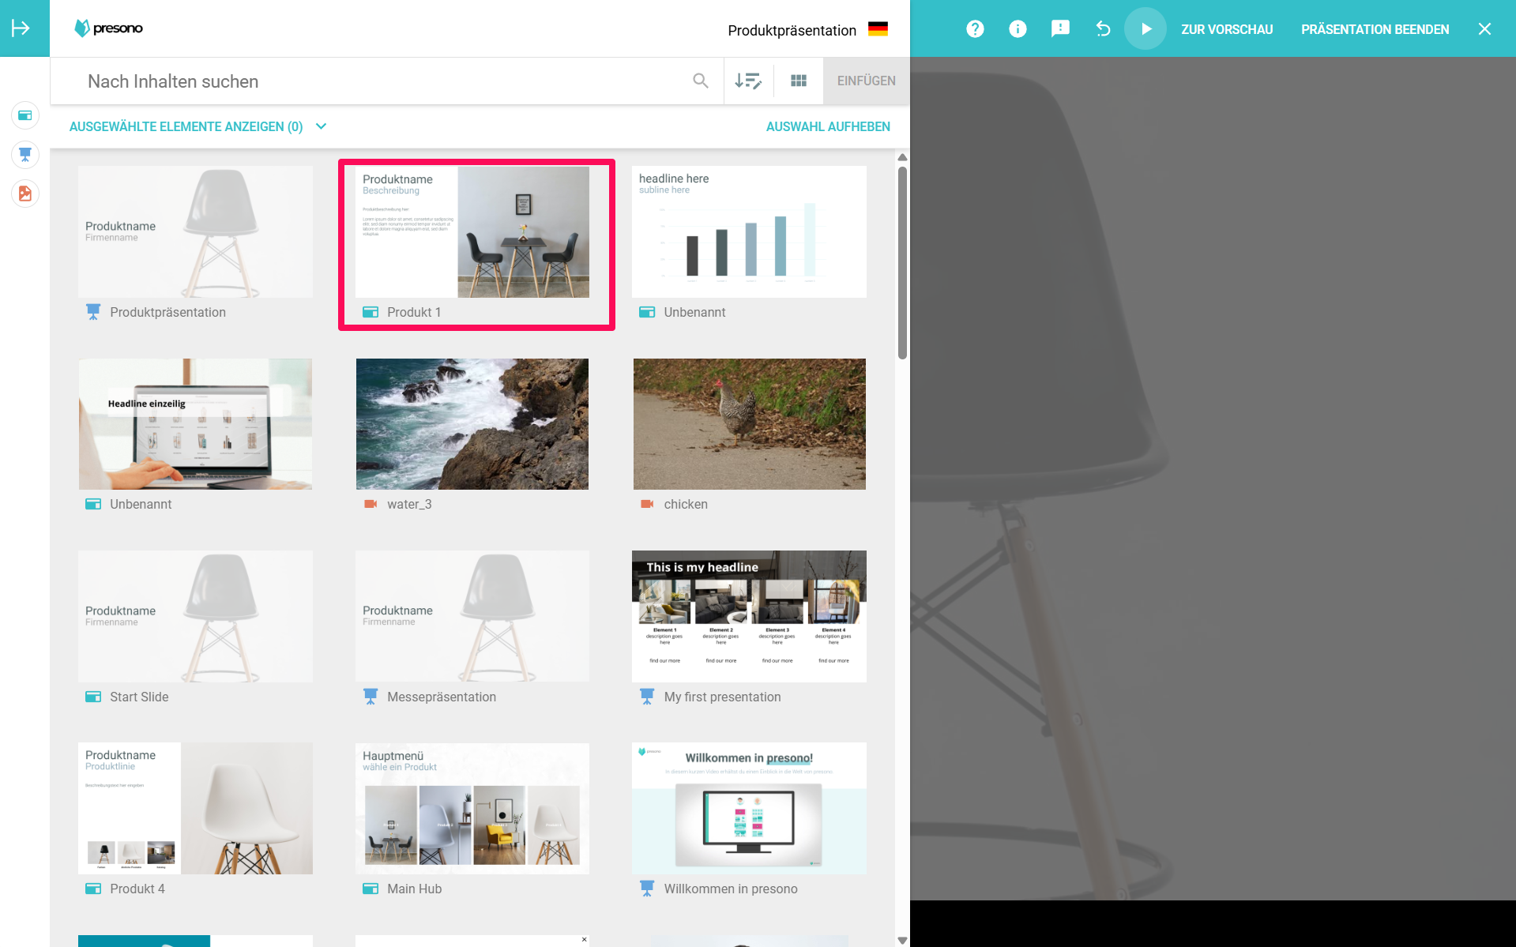
Task: Click the search magnifier icon
Action: (700, 81)
